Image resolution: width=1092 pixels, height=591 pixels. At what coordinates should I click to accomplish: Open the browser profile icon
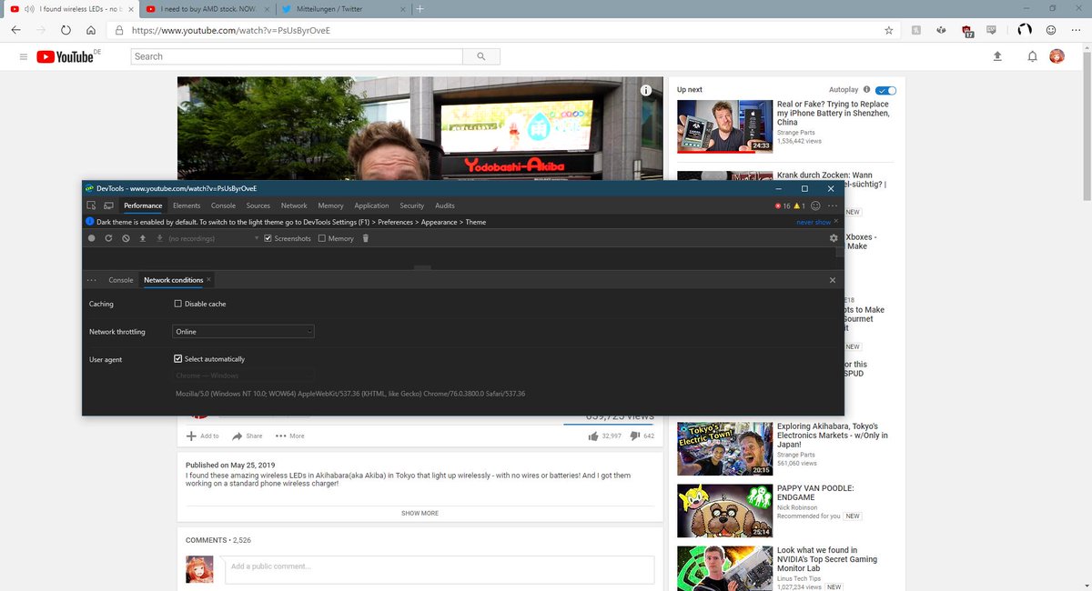pyautogui.click(x=1024, y=30)
